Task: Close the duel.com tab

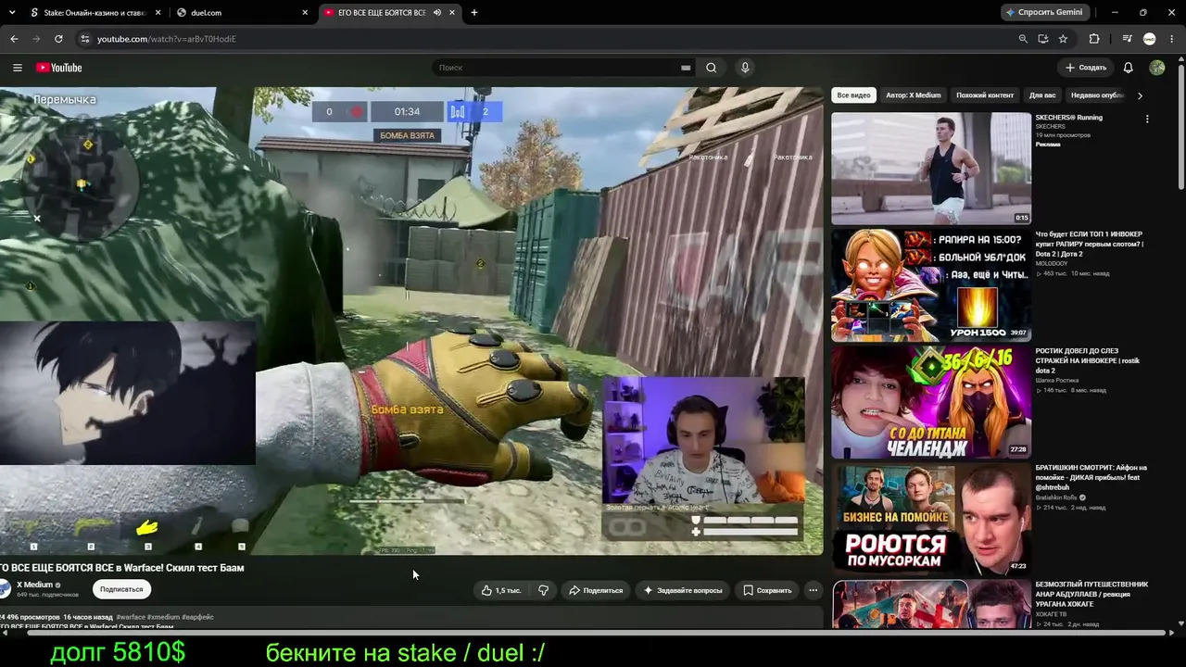Action: click(305, 13)
